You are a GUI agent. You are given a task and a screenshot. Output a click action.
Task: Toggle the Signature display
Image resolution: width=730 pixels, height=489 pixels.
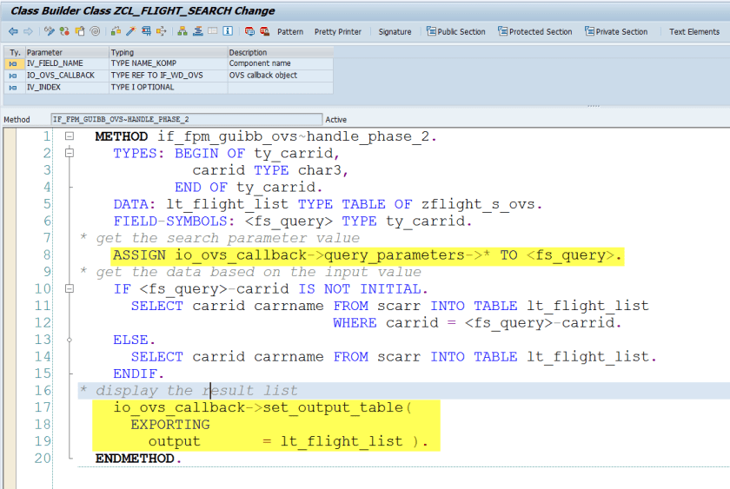[395, 31]
